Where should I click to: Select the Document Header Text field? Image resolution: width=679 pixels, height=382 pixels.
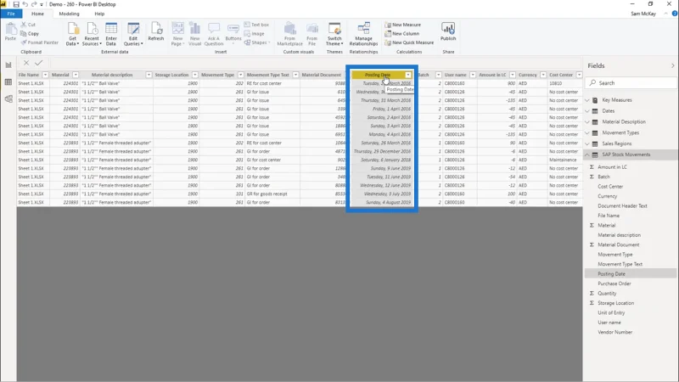pyautogui.click(x=622, y=205)
